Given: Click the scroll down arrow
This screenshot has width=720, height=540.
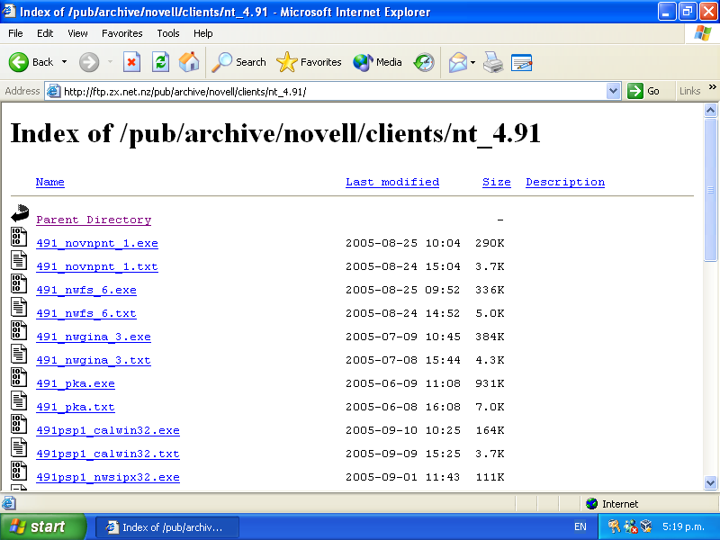Looking at the screenshot, I should [x=710, y=482].
